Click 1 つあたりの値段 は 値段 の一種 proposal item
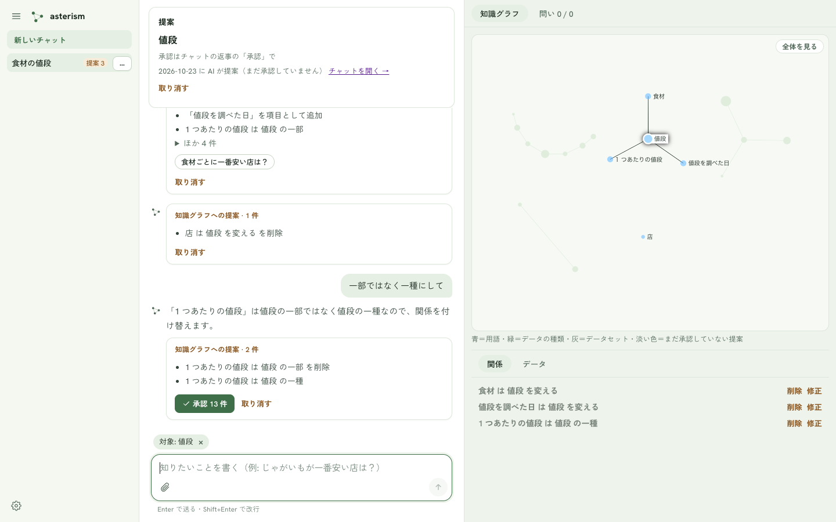The width and height of the screenshot is (836, 522). tap(244, 381)
